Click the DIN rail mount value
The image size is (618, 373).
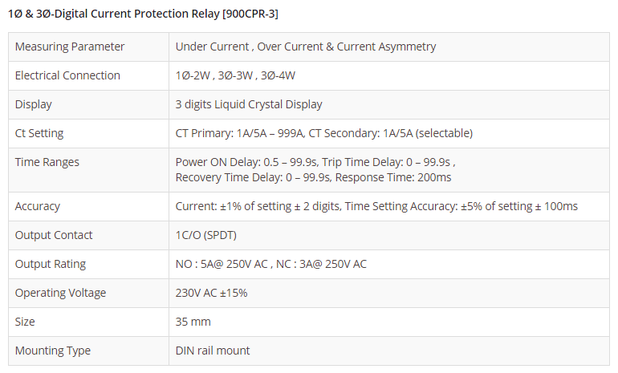coord(213,351)
